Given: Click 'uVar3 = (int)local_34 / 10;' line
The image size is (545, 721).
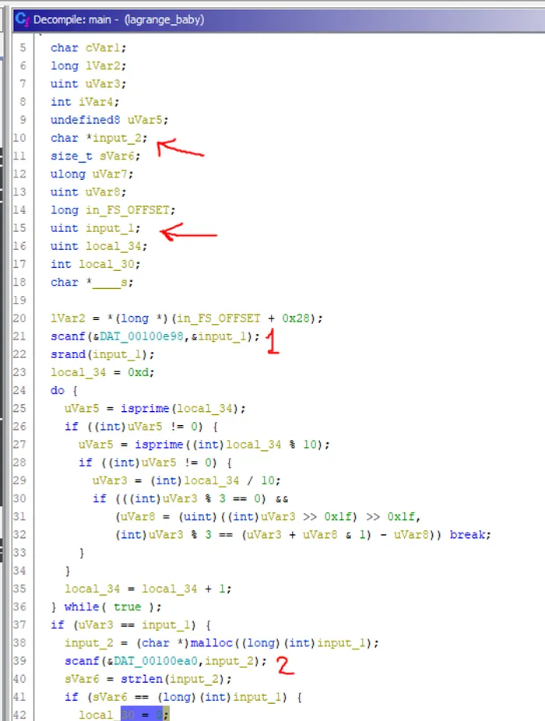Looking at the screenshot, I should 186,480.
